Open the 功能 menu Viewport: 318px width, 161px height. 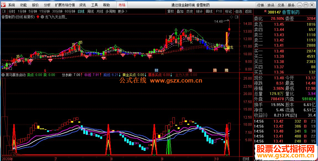(23, 5)
